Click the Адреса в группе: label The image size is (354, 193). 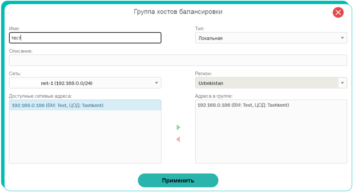coord(214,96)
